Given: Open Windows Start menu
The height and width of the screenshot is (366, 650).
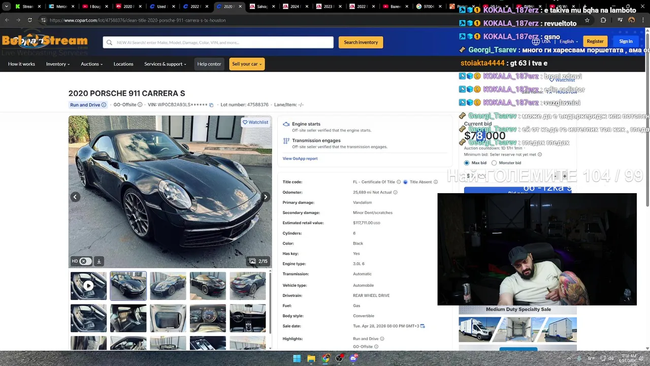Looking at the screenshot, I should pyautogui.click(x=297, y=358).
